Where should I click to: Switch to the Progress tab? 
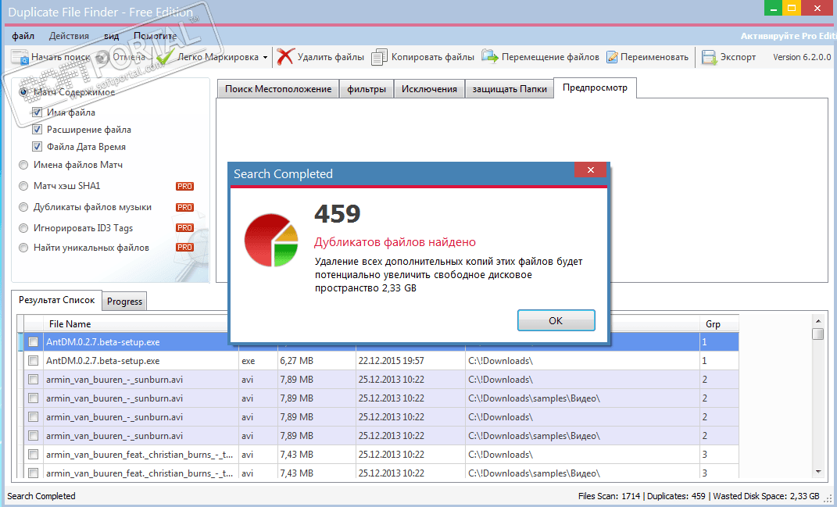pyautogui.click(x=124, y=302)
